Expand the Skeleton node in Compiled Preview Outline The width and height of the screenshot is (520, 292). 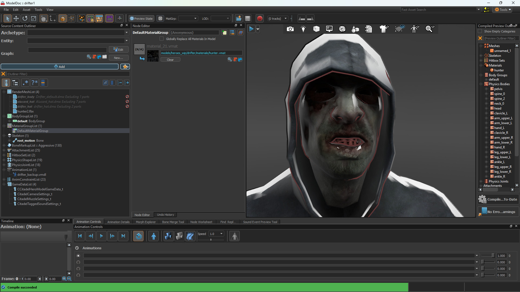(x=481, y=55)
